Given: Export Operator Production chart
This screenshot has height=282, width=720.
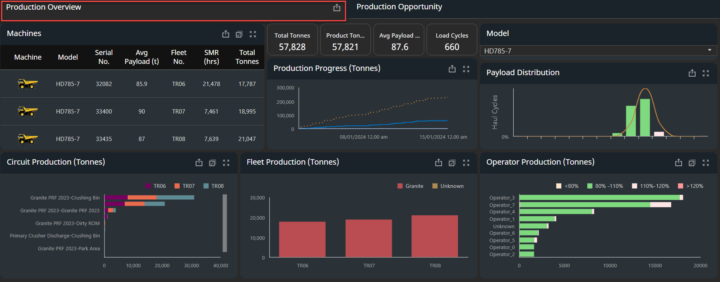Looking at the screenshot, I should click(679, 163).
